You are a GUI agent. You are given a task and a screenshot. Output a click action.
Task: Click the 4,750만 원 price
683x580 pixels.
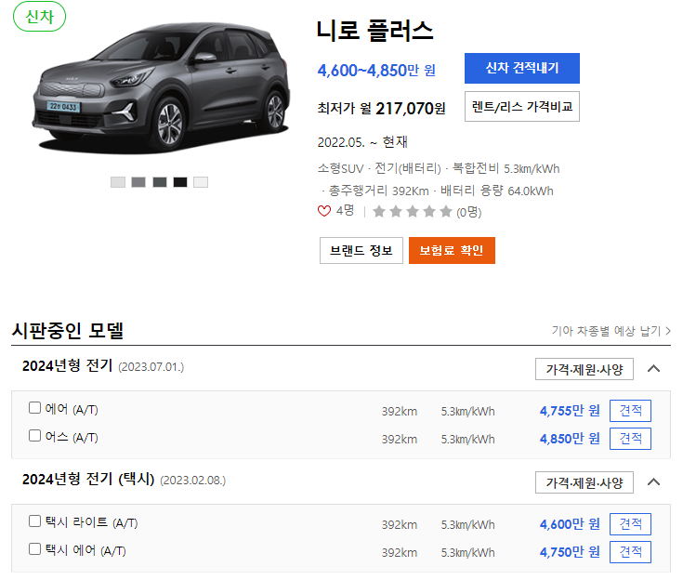coord(570,552)
